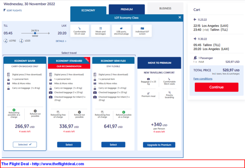Screen dimensions: 245x168
Task: Click Economy Saver carry-on baggage icon
Action: click(x=8, y=88)
